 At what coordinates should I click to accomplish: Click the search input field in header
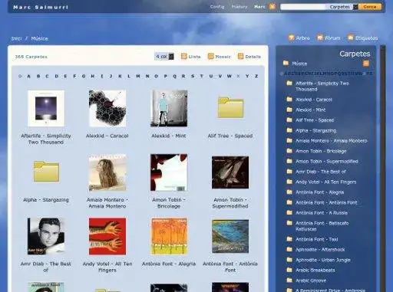(303, 7)
